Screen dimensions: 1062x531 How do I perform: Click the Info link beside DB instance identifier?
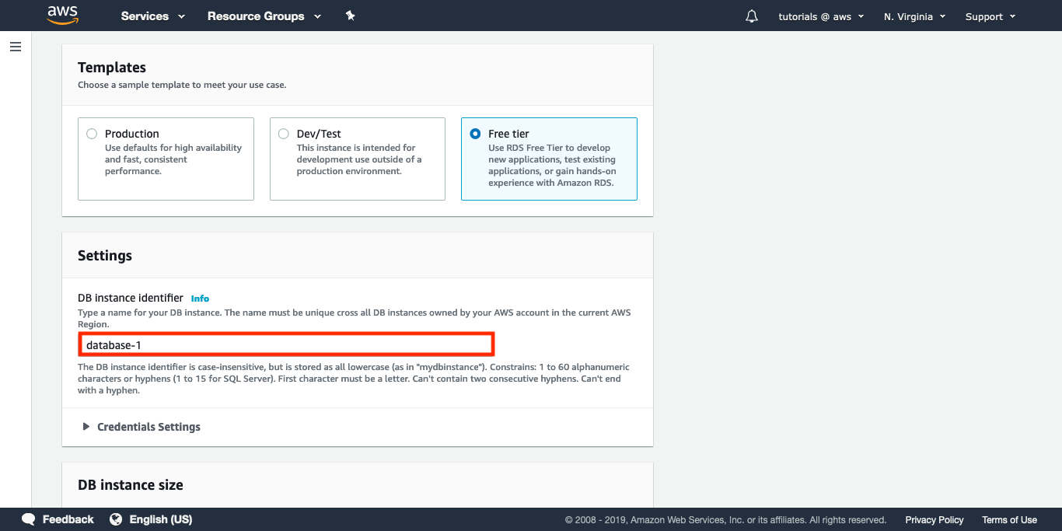click(200, 299)
